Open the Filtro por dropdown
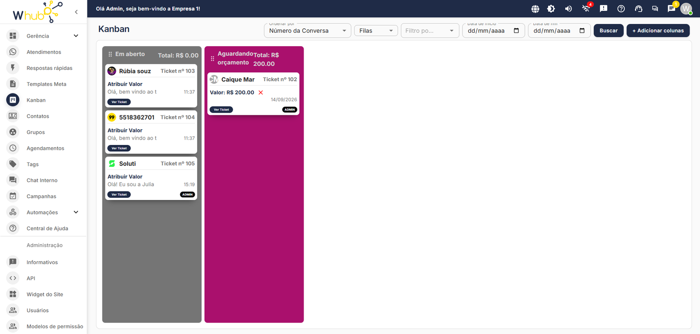The width and height of the screenshot is (700, 334). pyautogui.click(x=430, y=31)
